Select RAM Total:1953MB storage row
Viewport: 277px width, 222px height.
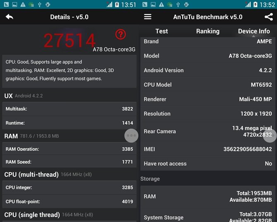pyautogui.click(x=208, y=196)
